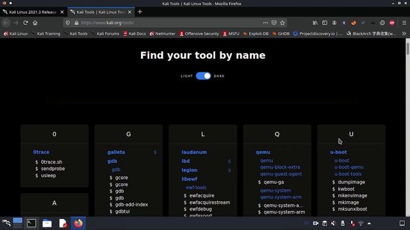Image resolution: width=410 pixels, height=230 pixels.
Task: Open the file manager from the taskbar
Action: coord(47,223)
